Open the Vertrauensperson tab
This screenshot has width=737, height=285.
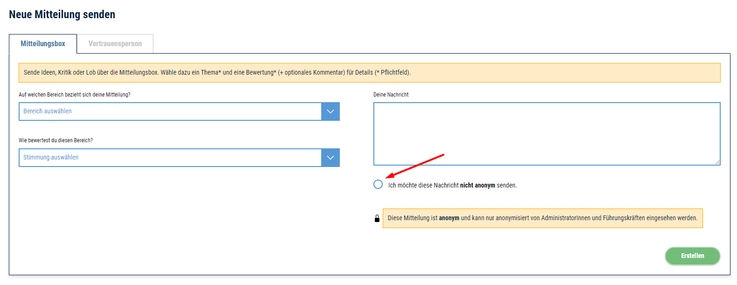tap(115, 44)
